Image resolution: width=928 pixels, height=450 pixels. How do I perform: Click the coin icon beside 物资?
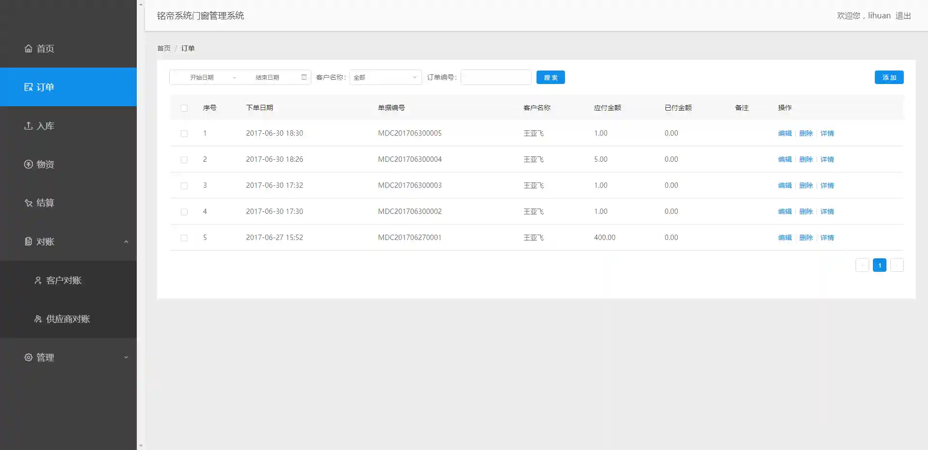coord(29,164)
